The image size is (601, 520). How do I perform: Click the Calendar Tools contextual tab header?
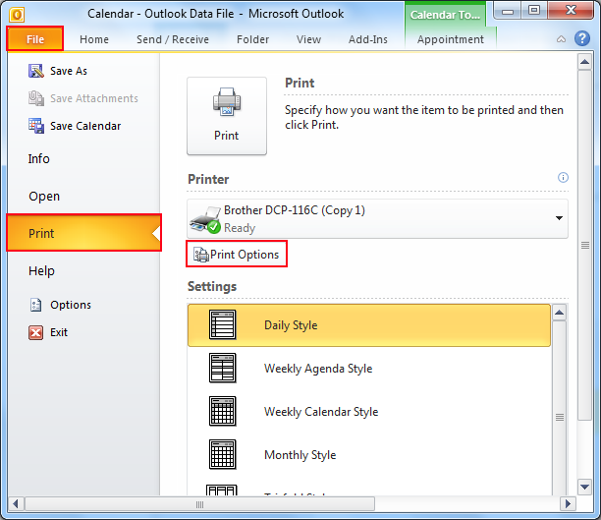pyautogui.click(x=445, y=15)
